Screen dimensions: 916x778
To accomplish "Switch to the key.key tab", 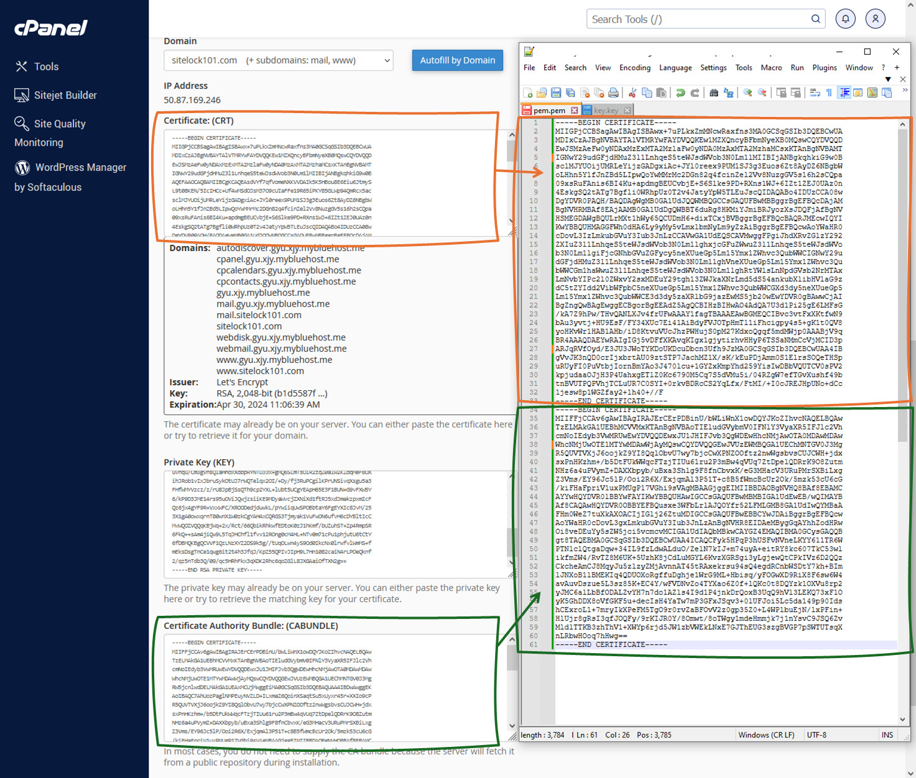I will [x=606, y=110].
